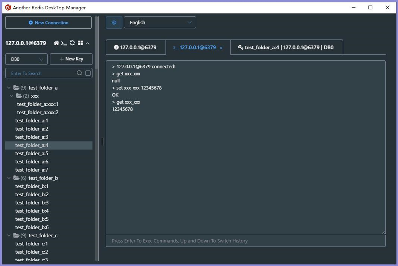Create a key with the New Key button
The image size is (398, 266).
71,59
